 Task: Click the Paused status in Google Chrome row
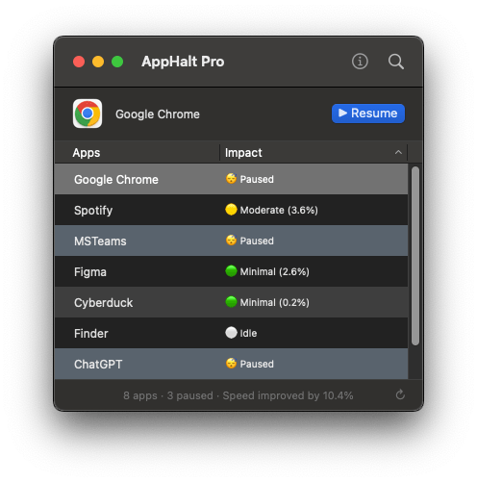[257, 179]
